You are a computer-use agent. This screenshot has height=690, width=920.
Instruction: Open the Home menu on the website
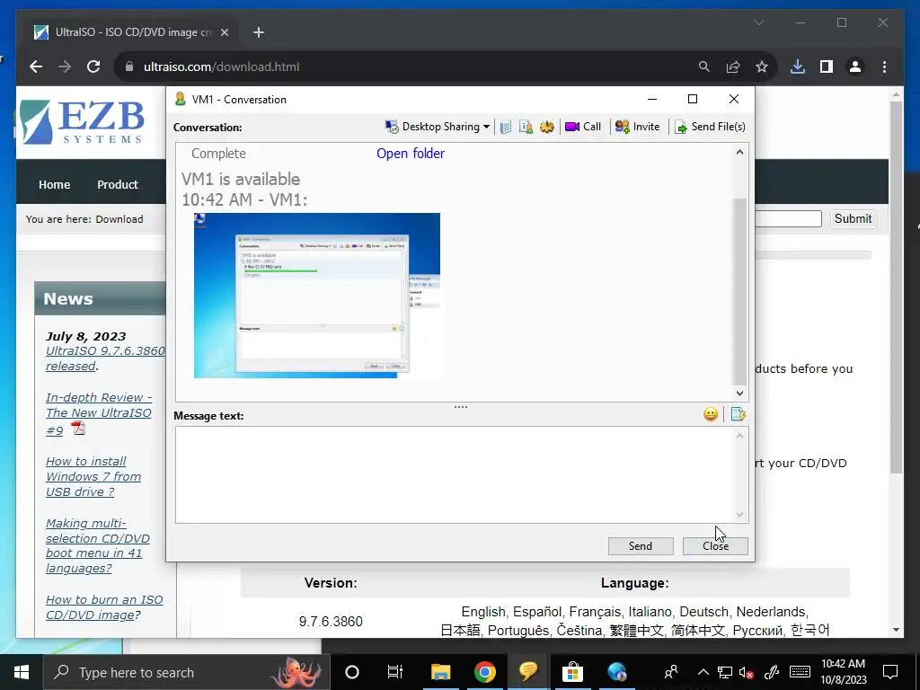tap(55, 184)
